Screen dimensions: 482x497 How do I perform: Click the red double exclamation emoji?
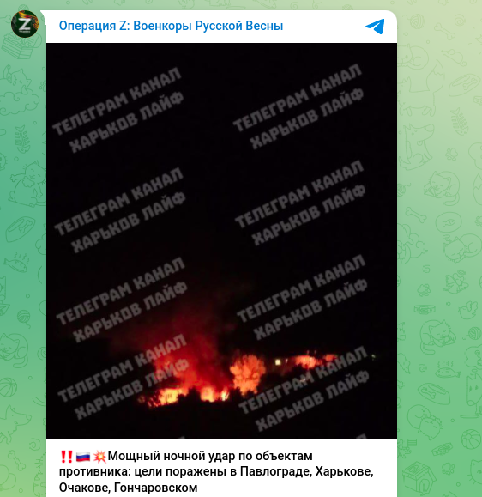coord(66,457)
